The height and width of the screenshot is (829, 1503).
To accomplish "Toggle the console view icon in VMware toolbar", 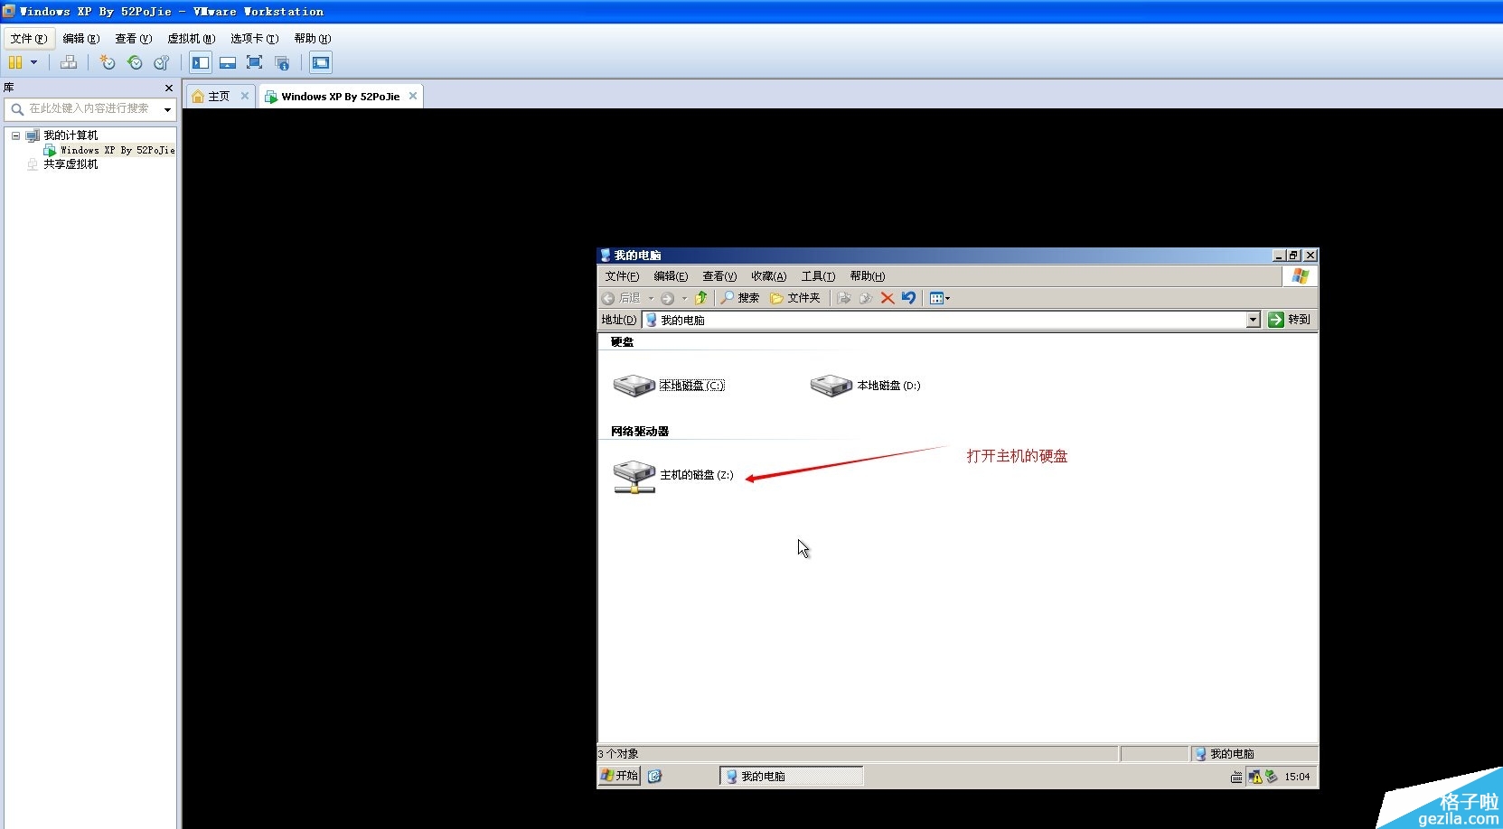I will (x=321, y=62).
